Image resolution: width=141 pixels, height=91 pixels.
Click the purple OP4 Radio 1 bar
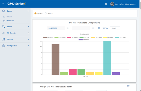(116, 74)
